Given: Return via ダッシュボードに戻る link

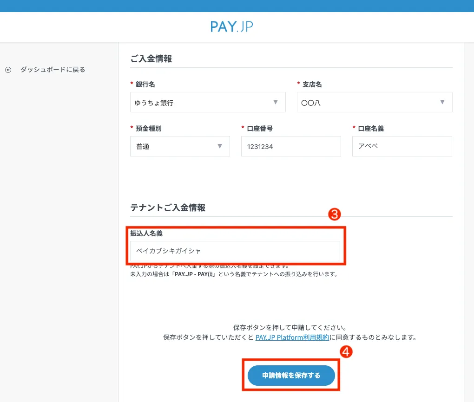Looking at the screenshot, I should pos(53,70).
